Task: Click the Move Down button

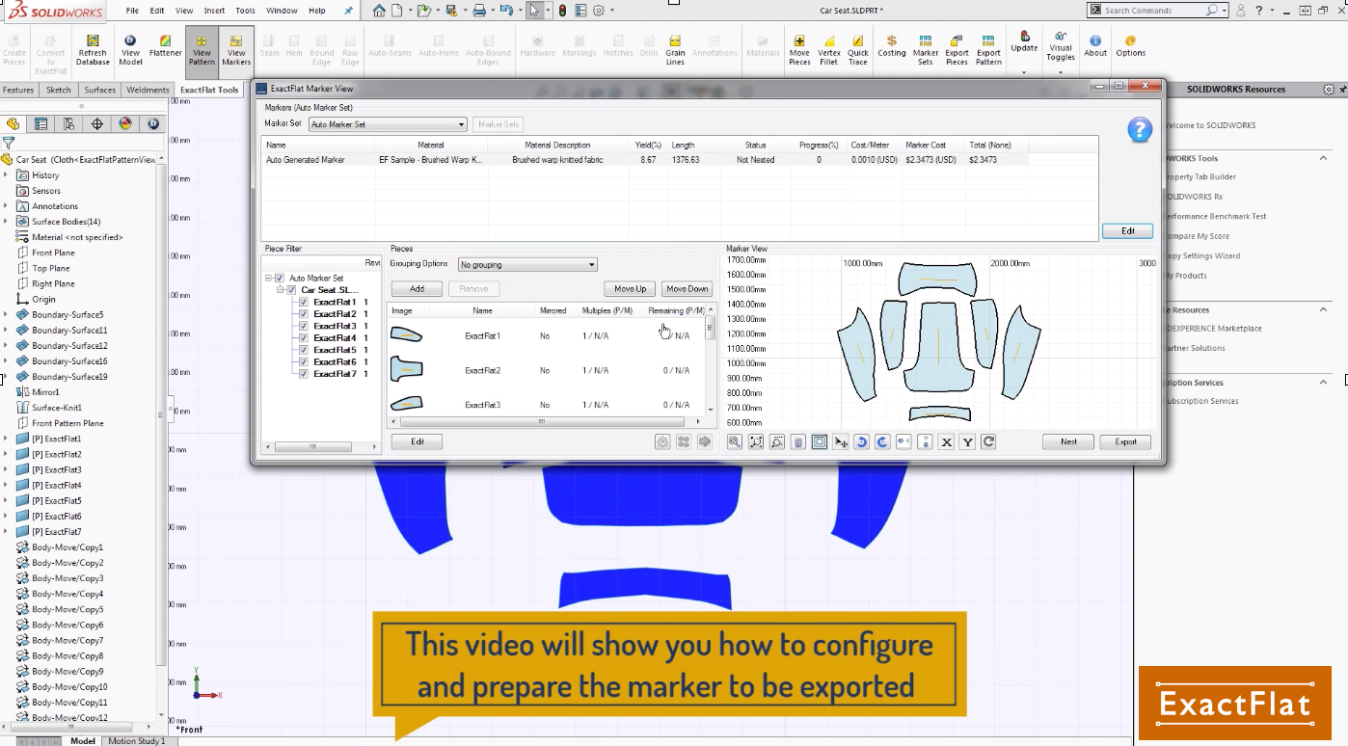Action: click(x=687, y=289)
